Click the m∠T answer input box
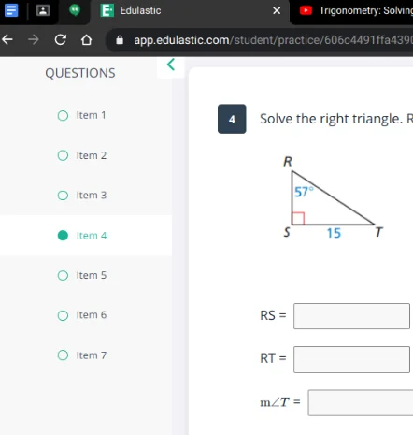This screenshot has width=413, height=435. click(361, 402)
